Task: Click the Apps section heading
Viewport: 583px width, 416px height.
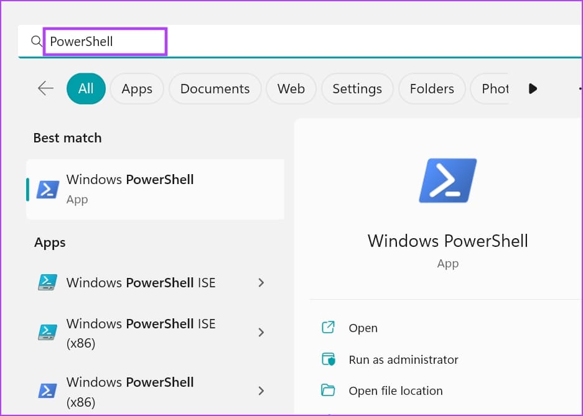Action: [50, 243]
